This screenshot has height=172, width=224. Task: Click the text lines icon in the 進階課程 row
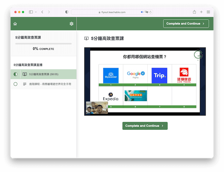[25, 84]
